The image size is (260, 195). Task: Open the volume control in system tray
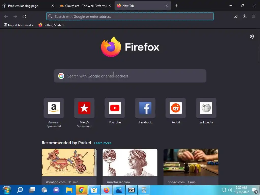(230, 190)
